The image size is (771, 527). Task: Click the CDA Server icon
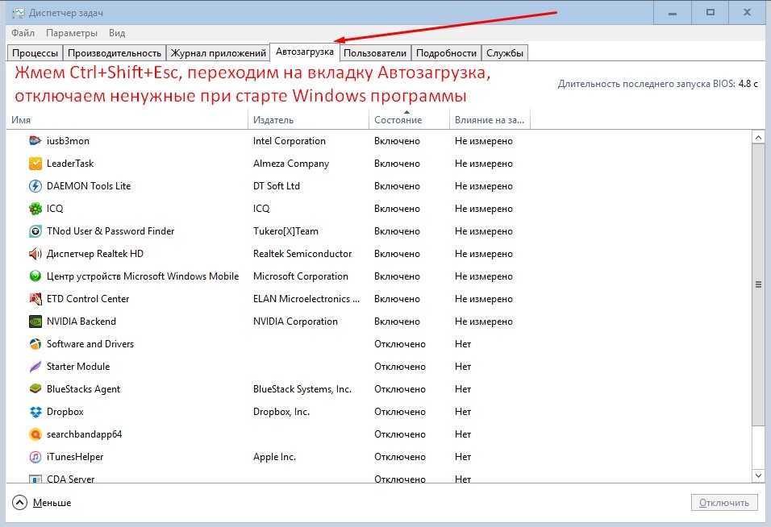pyautogui.click(x=35, y=479)
